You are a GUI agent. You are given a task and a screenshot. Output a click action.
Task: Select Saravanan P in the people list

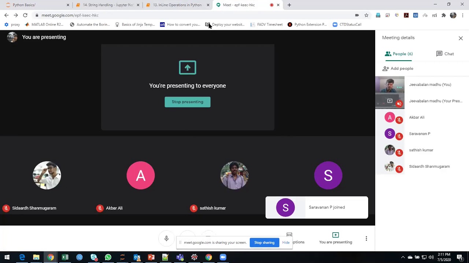(x=422, y=134)
